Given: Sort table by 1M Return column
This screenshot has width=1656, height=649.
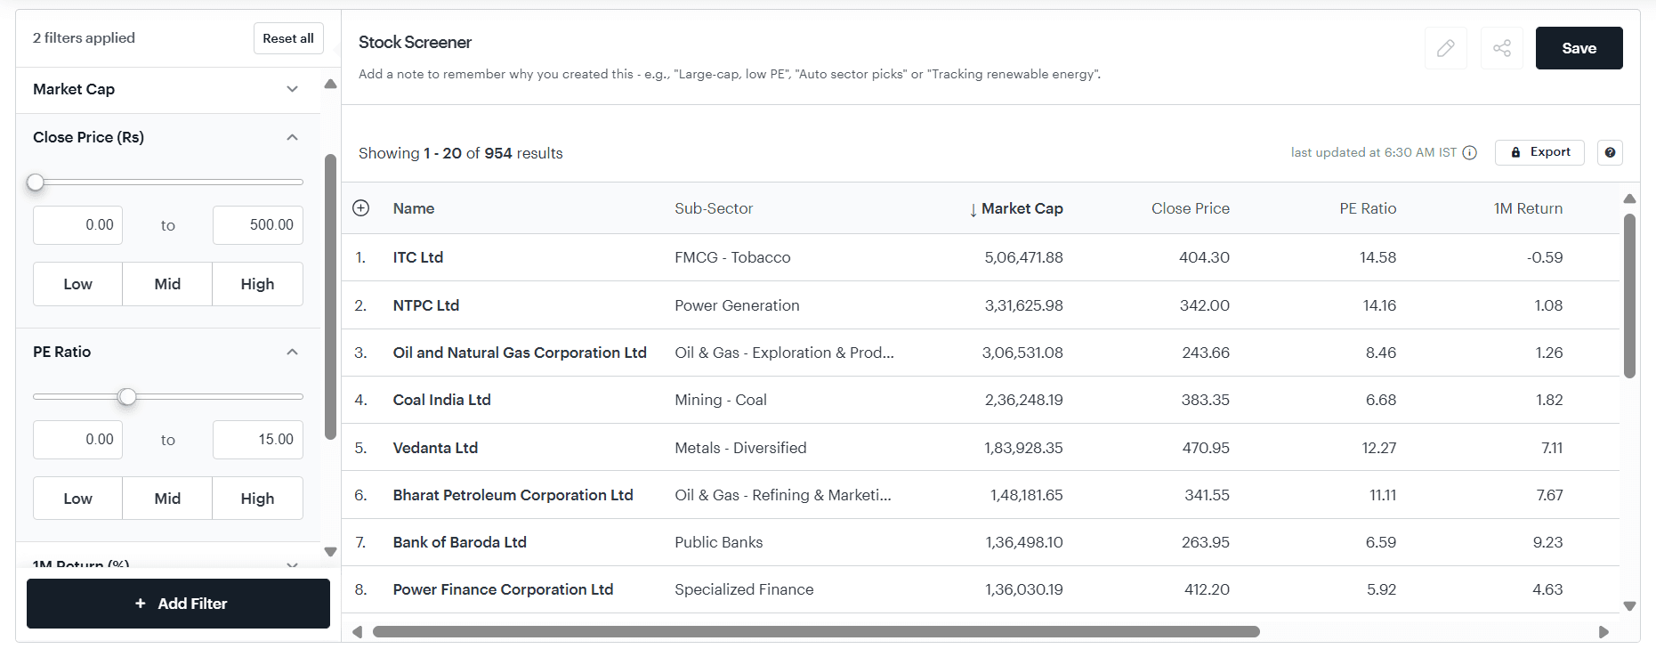Looking at the screenshot, I should [1527, 208].
